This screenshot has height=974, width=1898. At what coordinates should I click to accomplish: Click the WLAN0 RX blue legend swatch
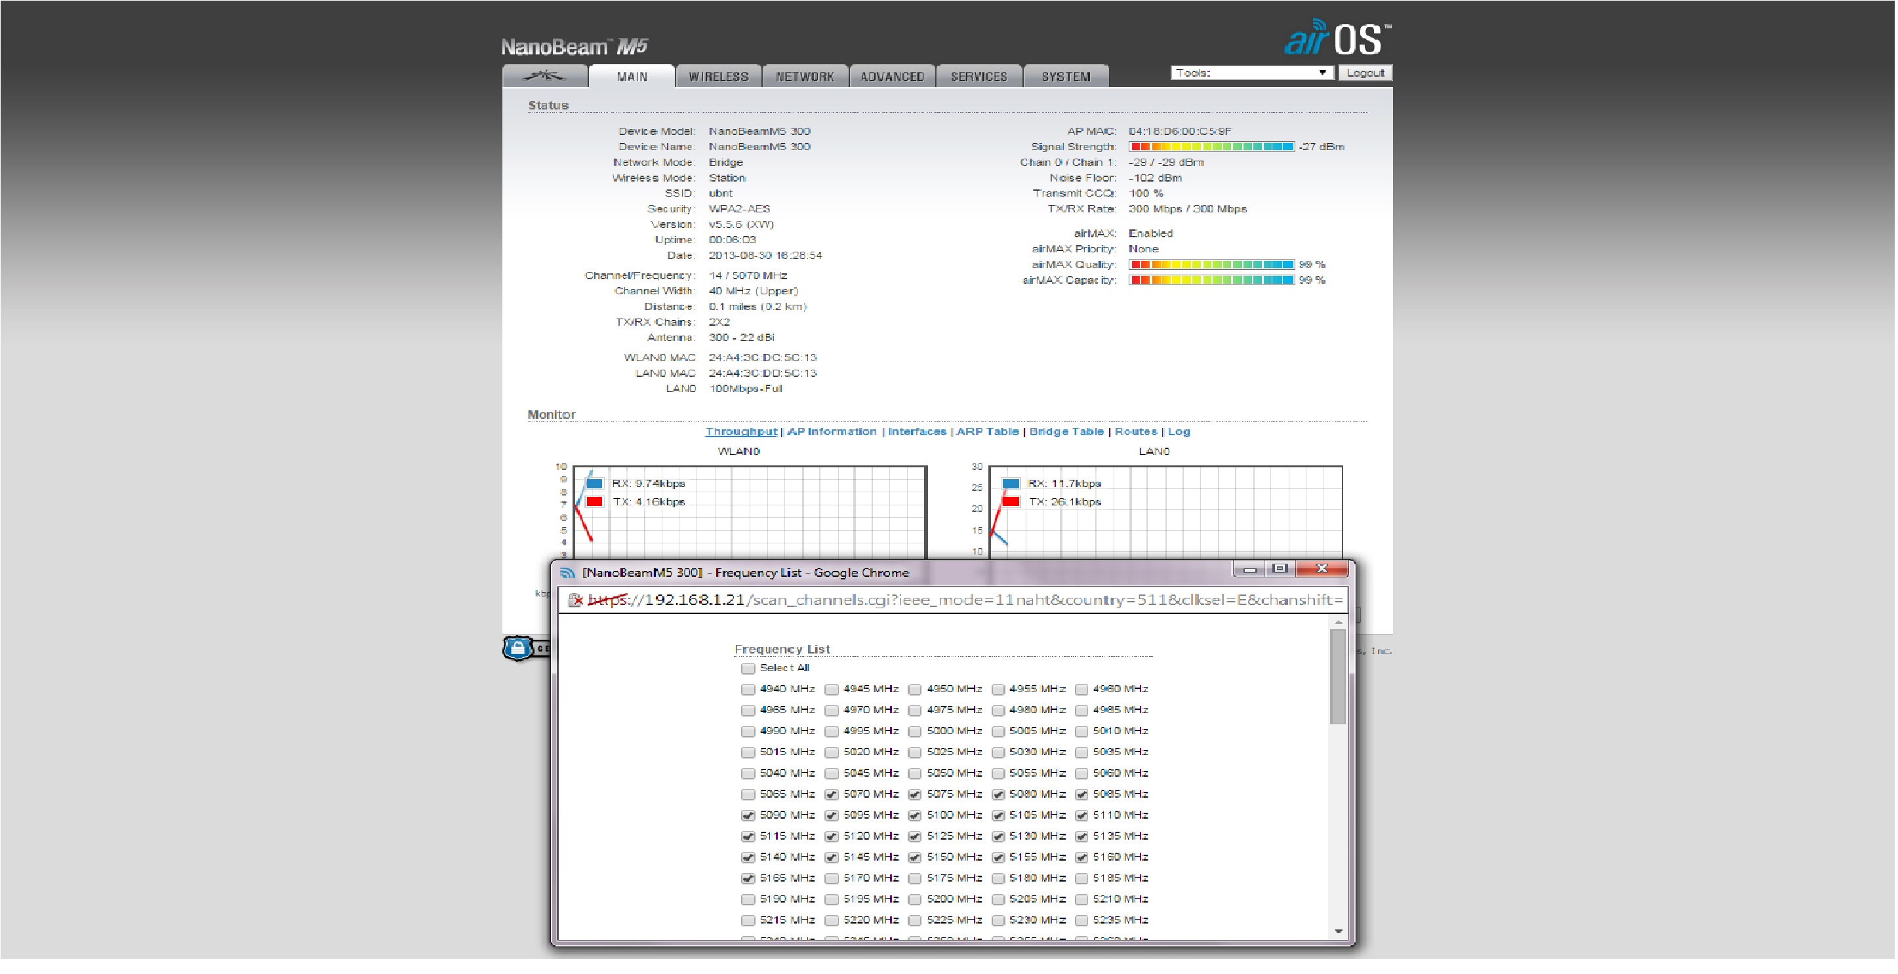(x=594, y=484)
